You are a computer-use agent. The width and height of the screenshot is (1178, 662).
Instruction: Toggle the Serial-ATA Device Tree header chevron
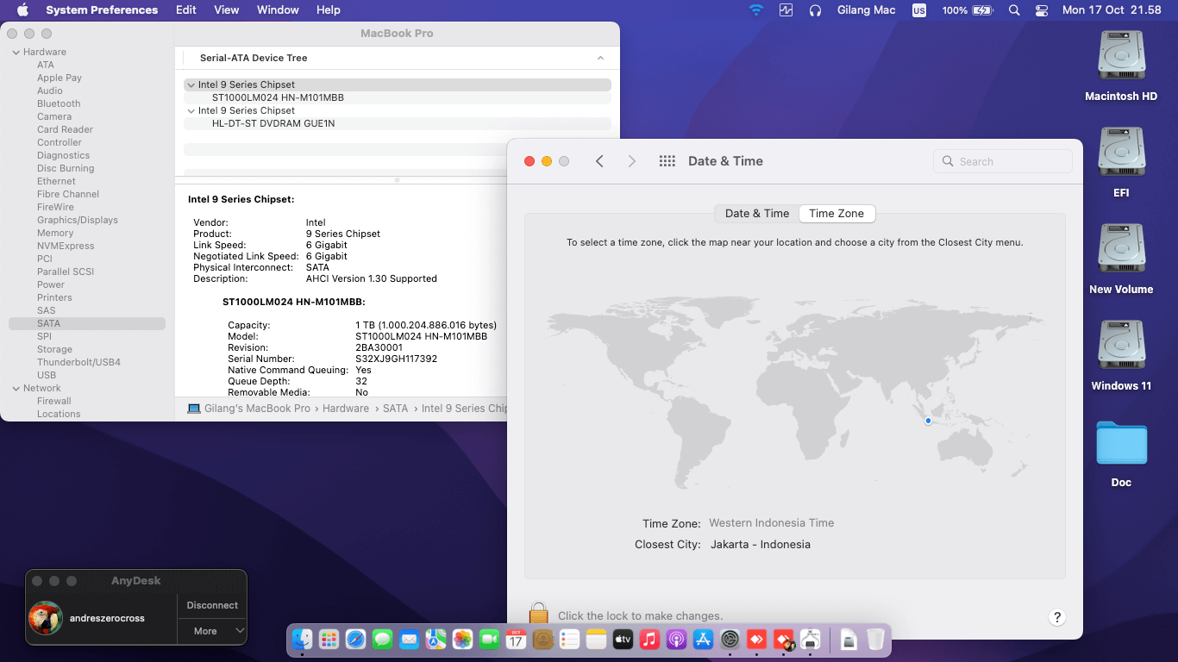(600, 58)
